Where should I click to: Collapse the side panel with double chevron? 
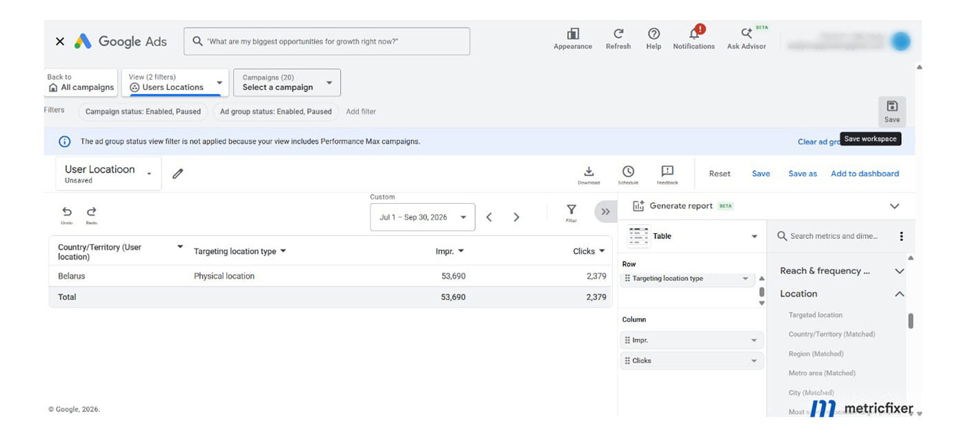coord(605,212)
